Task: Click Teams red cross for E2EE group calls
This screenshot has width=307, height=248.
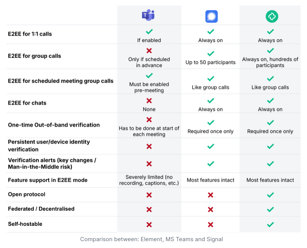Action: [x=149, y=51]
